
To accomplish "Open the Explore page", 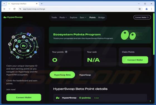I will (74, 17).
